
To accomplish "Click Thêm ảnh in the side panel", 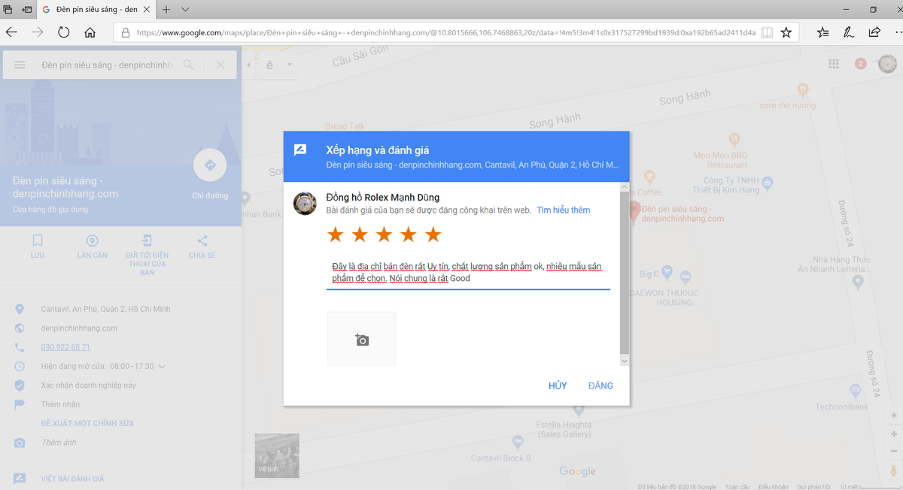I will (x=59, y=443).
